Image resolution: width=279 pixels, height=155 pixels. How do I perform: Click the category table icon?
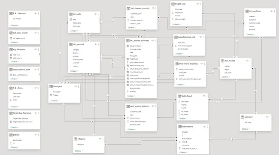point(75,139)
